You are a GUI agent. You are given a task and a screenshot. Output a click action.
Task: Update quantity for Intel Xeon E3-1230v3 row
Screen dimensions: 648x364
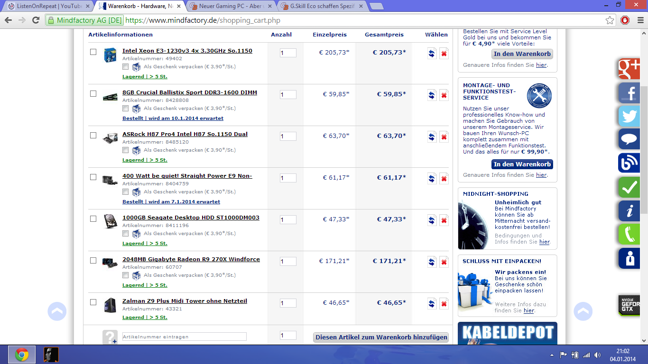432,54
